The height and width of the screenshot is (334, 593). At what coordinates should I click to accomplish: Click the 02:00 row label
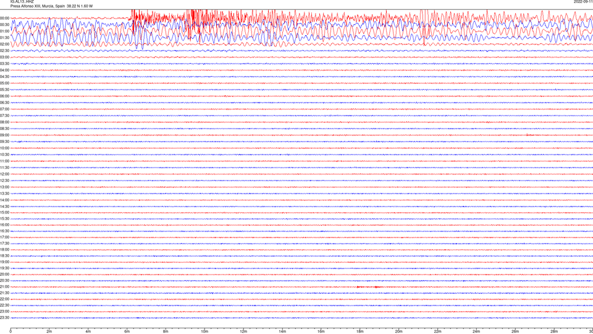4,44
